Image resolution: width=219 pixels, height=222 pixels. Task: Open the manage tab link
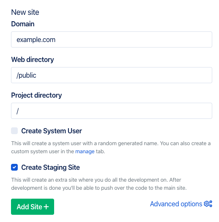85,152
